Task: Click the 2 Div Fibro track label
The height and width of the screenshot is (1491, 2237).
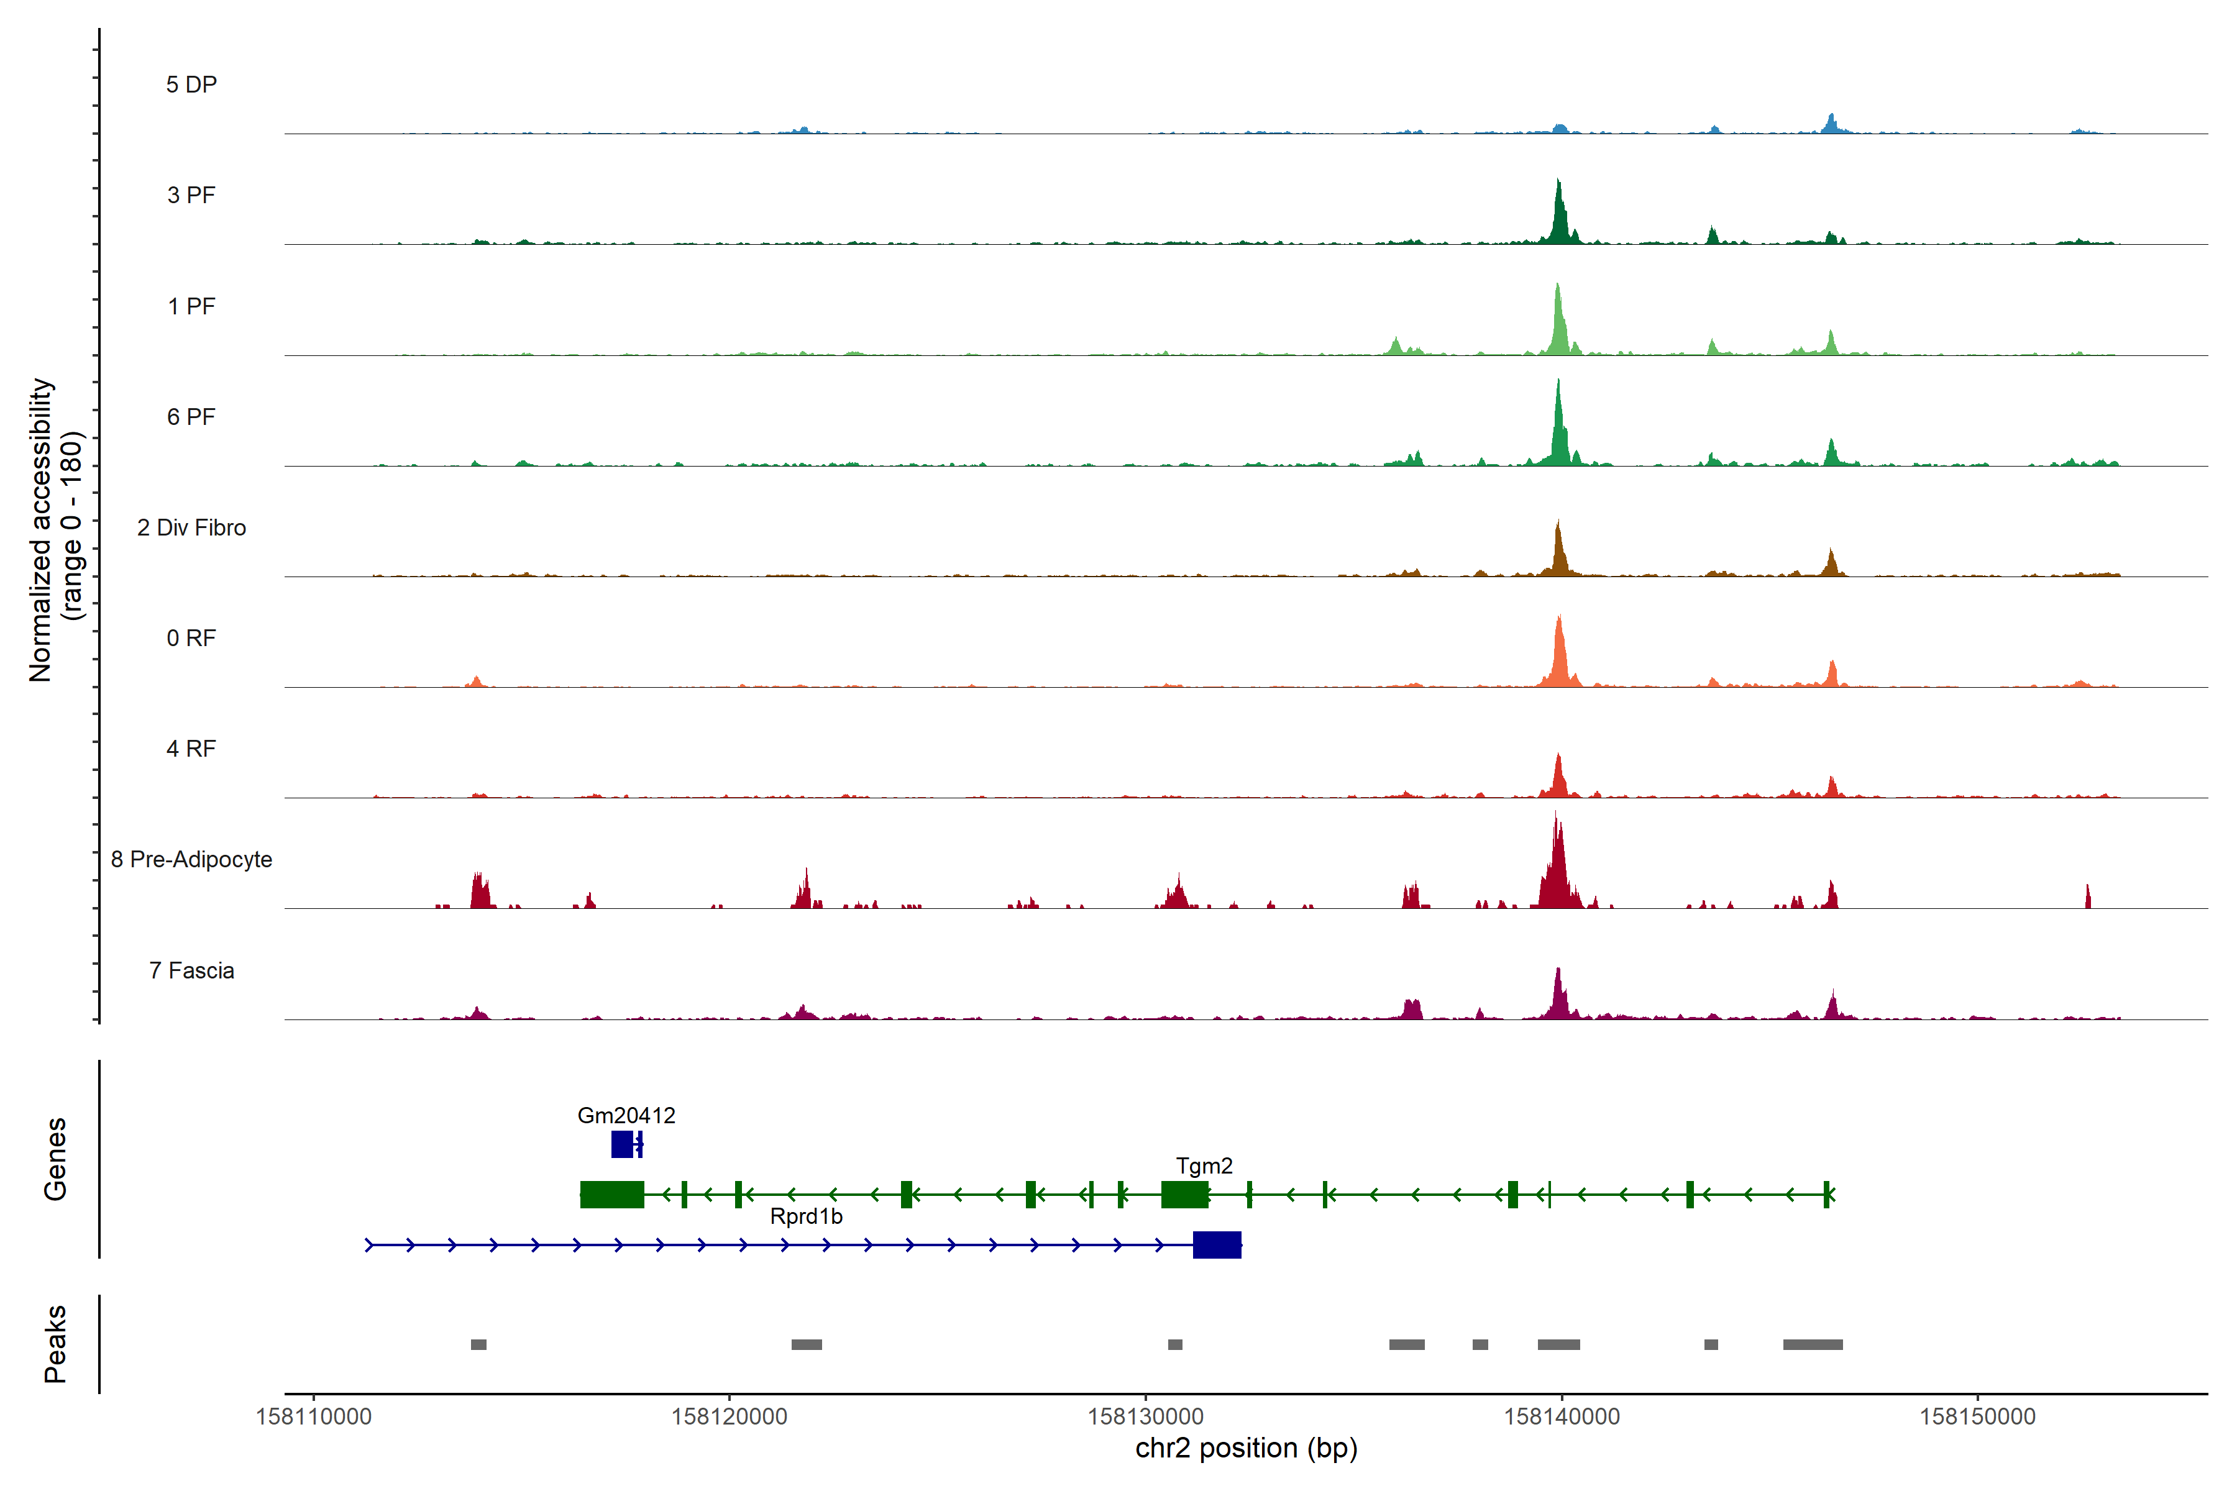Action: point(191,527)
